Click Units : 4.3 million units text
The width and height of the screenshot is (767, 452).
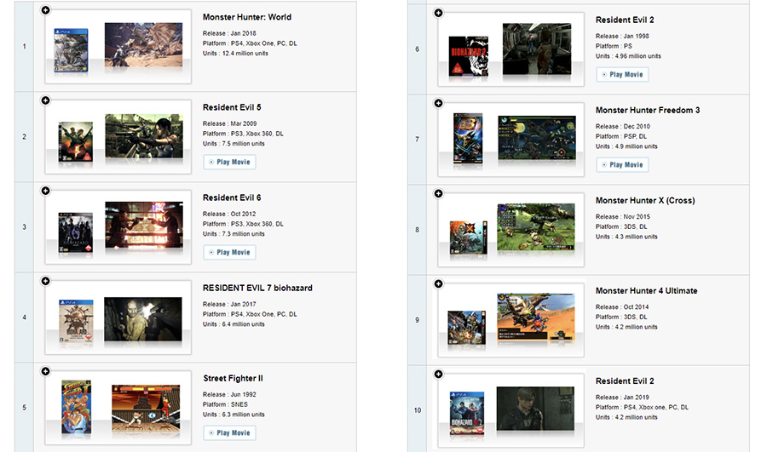pos(626,237)
